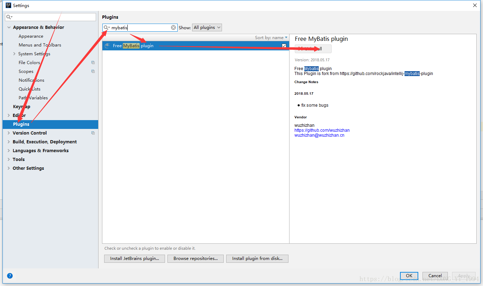Open the wuzhizhan GitHub link
The width and height of the screenshot is (483, 286).
click(x=322, y=130)
